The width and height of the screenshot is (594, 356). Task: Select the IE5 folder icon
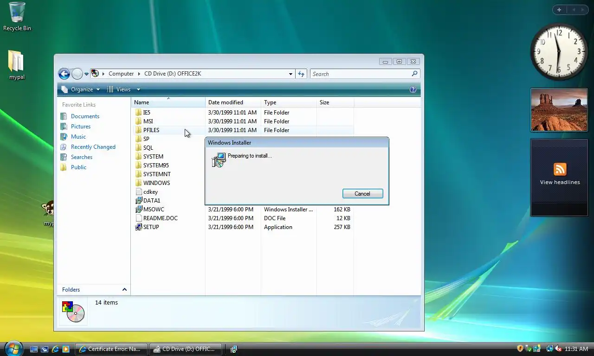pos(138,113)
